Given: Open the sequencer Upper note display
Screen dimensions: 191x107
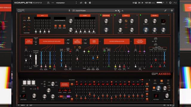Looking at the screenshot, I should tap(70, 90).
